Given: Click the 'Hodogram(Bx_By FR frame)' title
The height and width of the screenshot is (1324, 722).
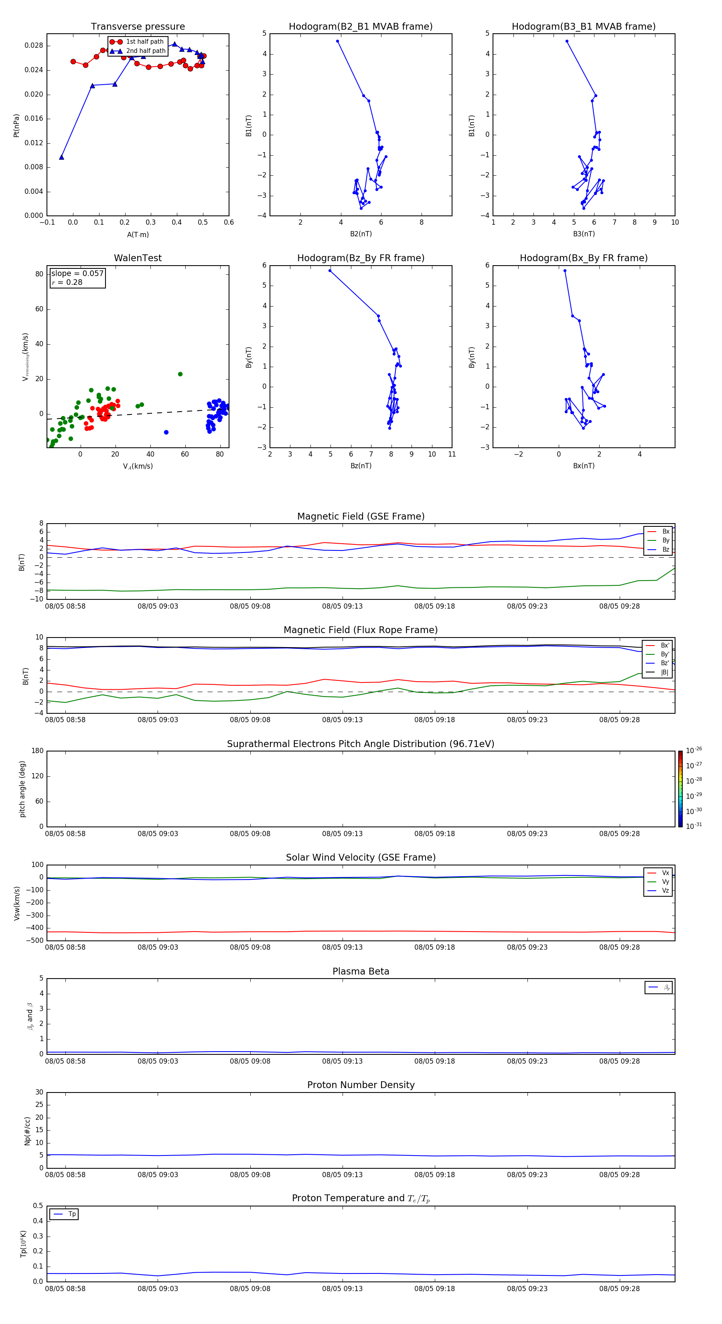Looking at the screenshot, I should 584,258.
